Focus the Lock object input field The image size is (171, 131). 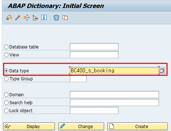[94, 110]
